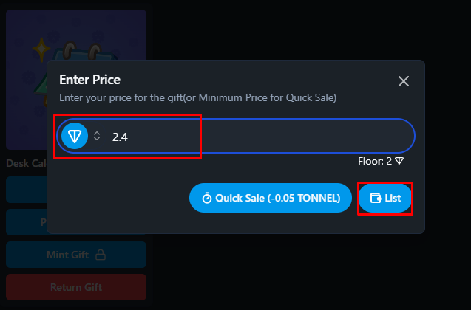Click the yellow sparkle star on gift image
This screenshot has width=471, height=310.
pos(41,49)
